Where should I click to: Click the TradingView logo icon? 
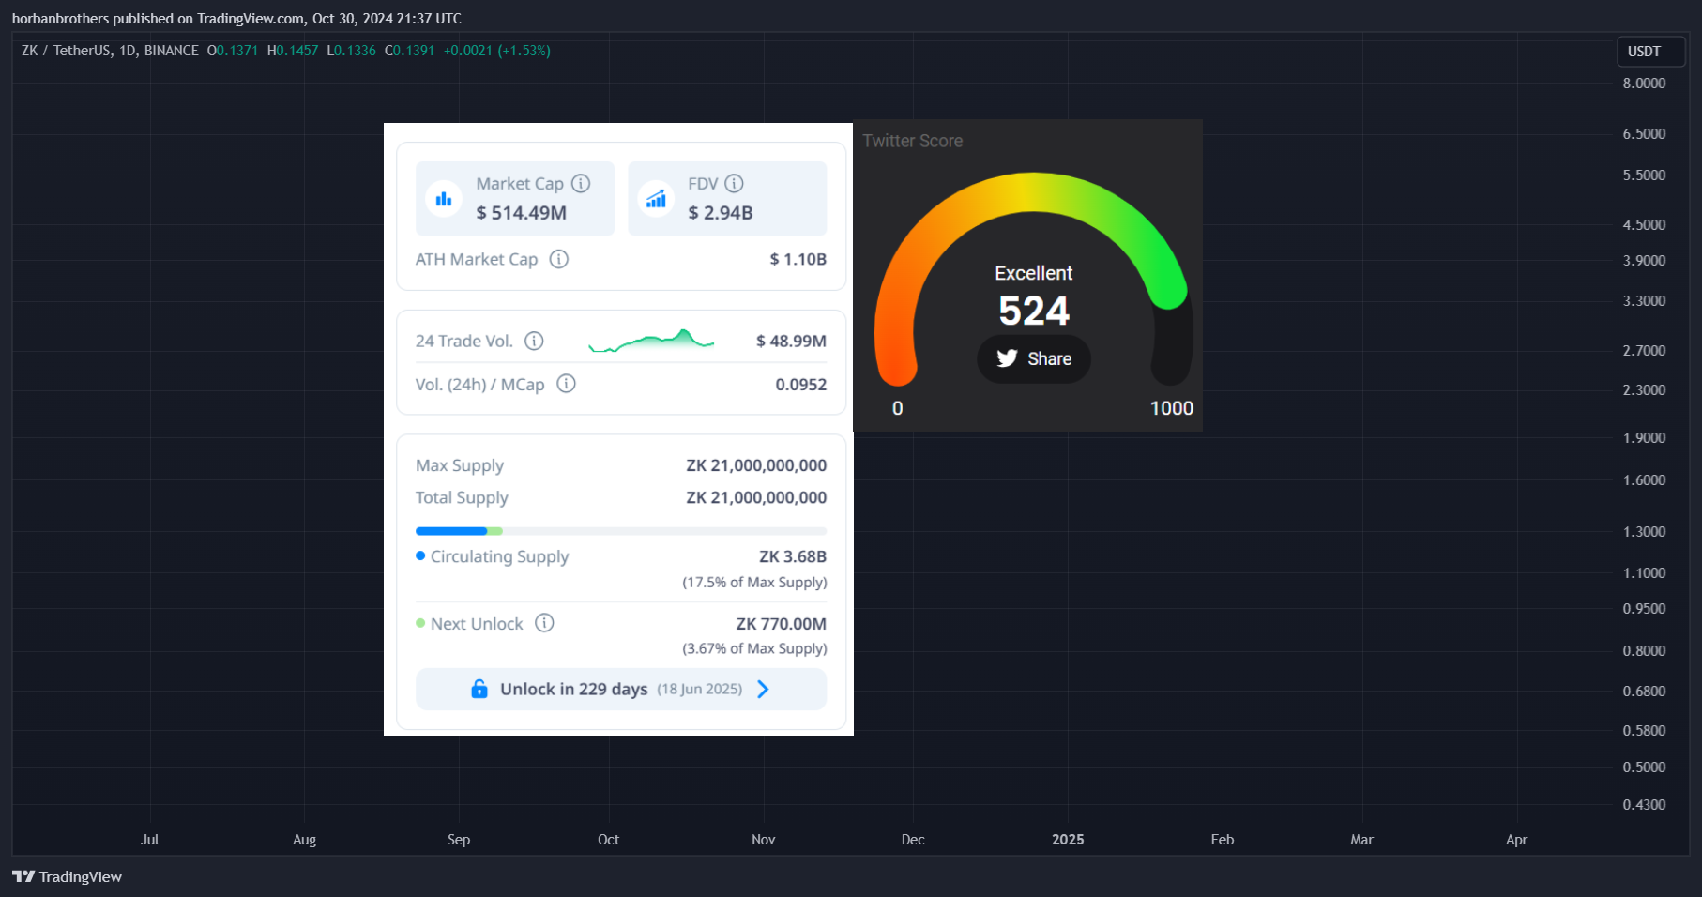23,876
